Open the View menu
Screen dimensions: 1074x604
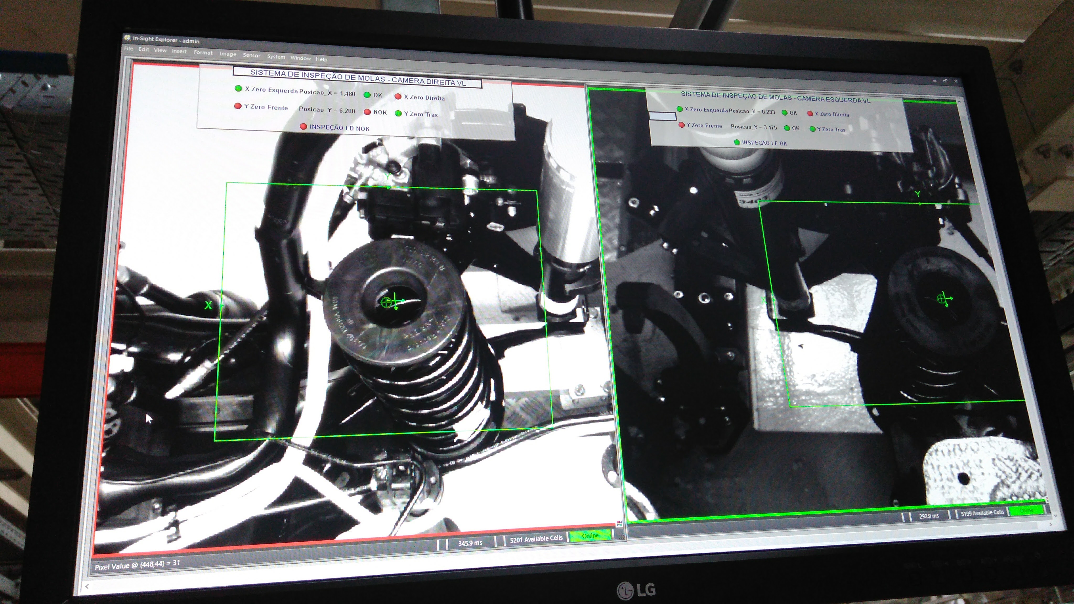click(x=160, y=50)
